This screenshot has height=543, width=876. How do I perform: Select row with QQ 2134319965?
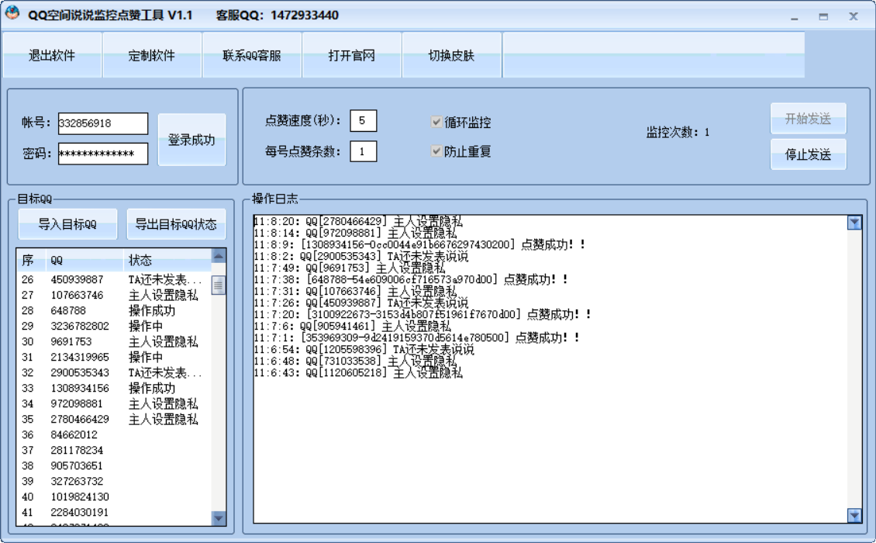[114, 357]
